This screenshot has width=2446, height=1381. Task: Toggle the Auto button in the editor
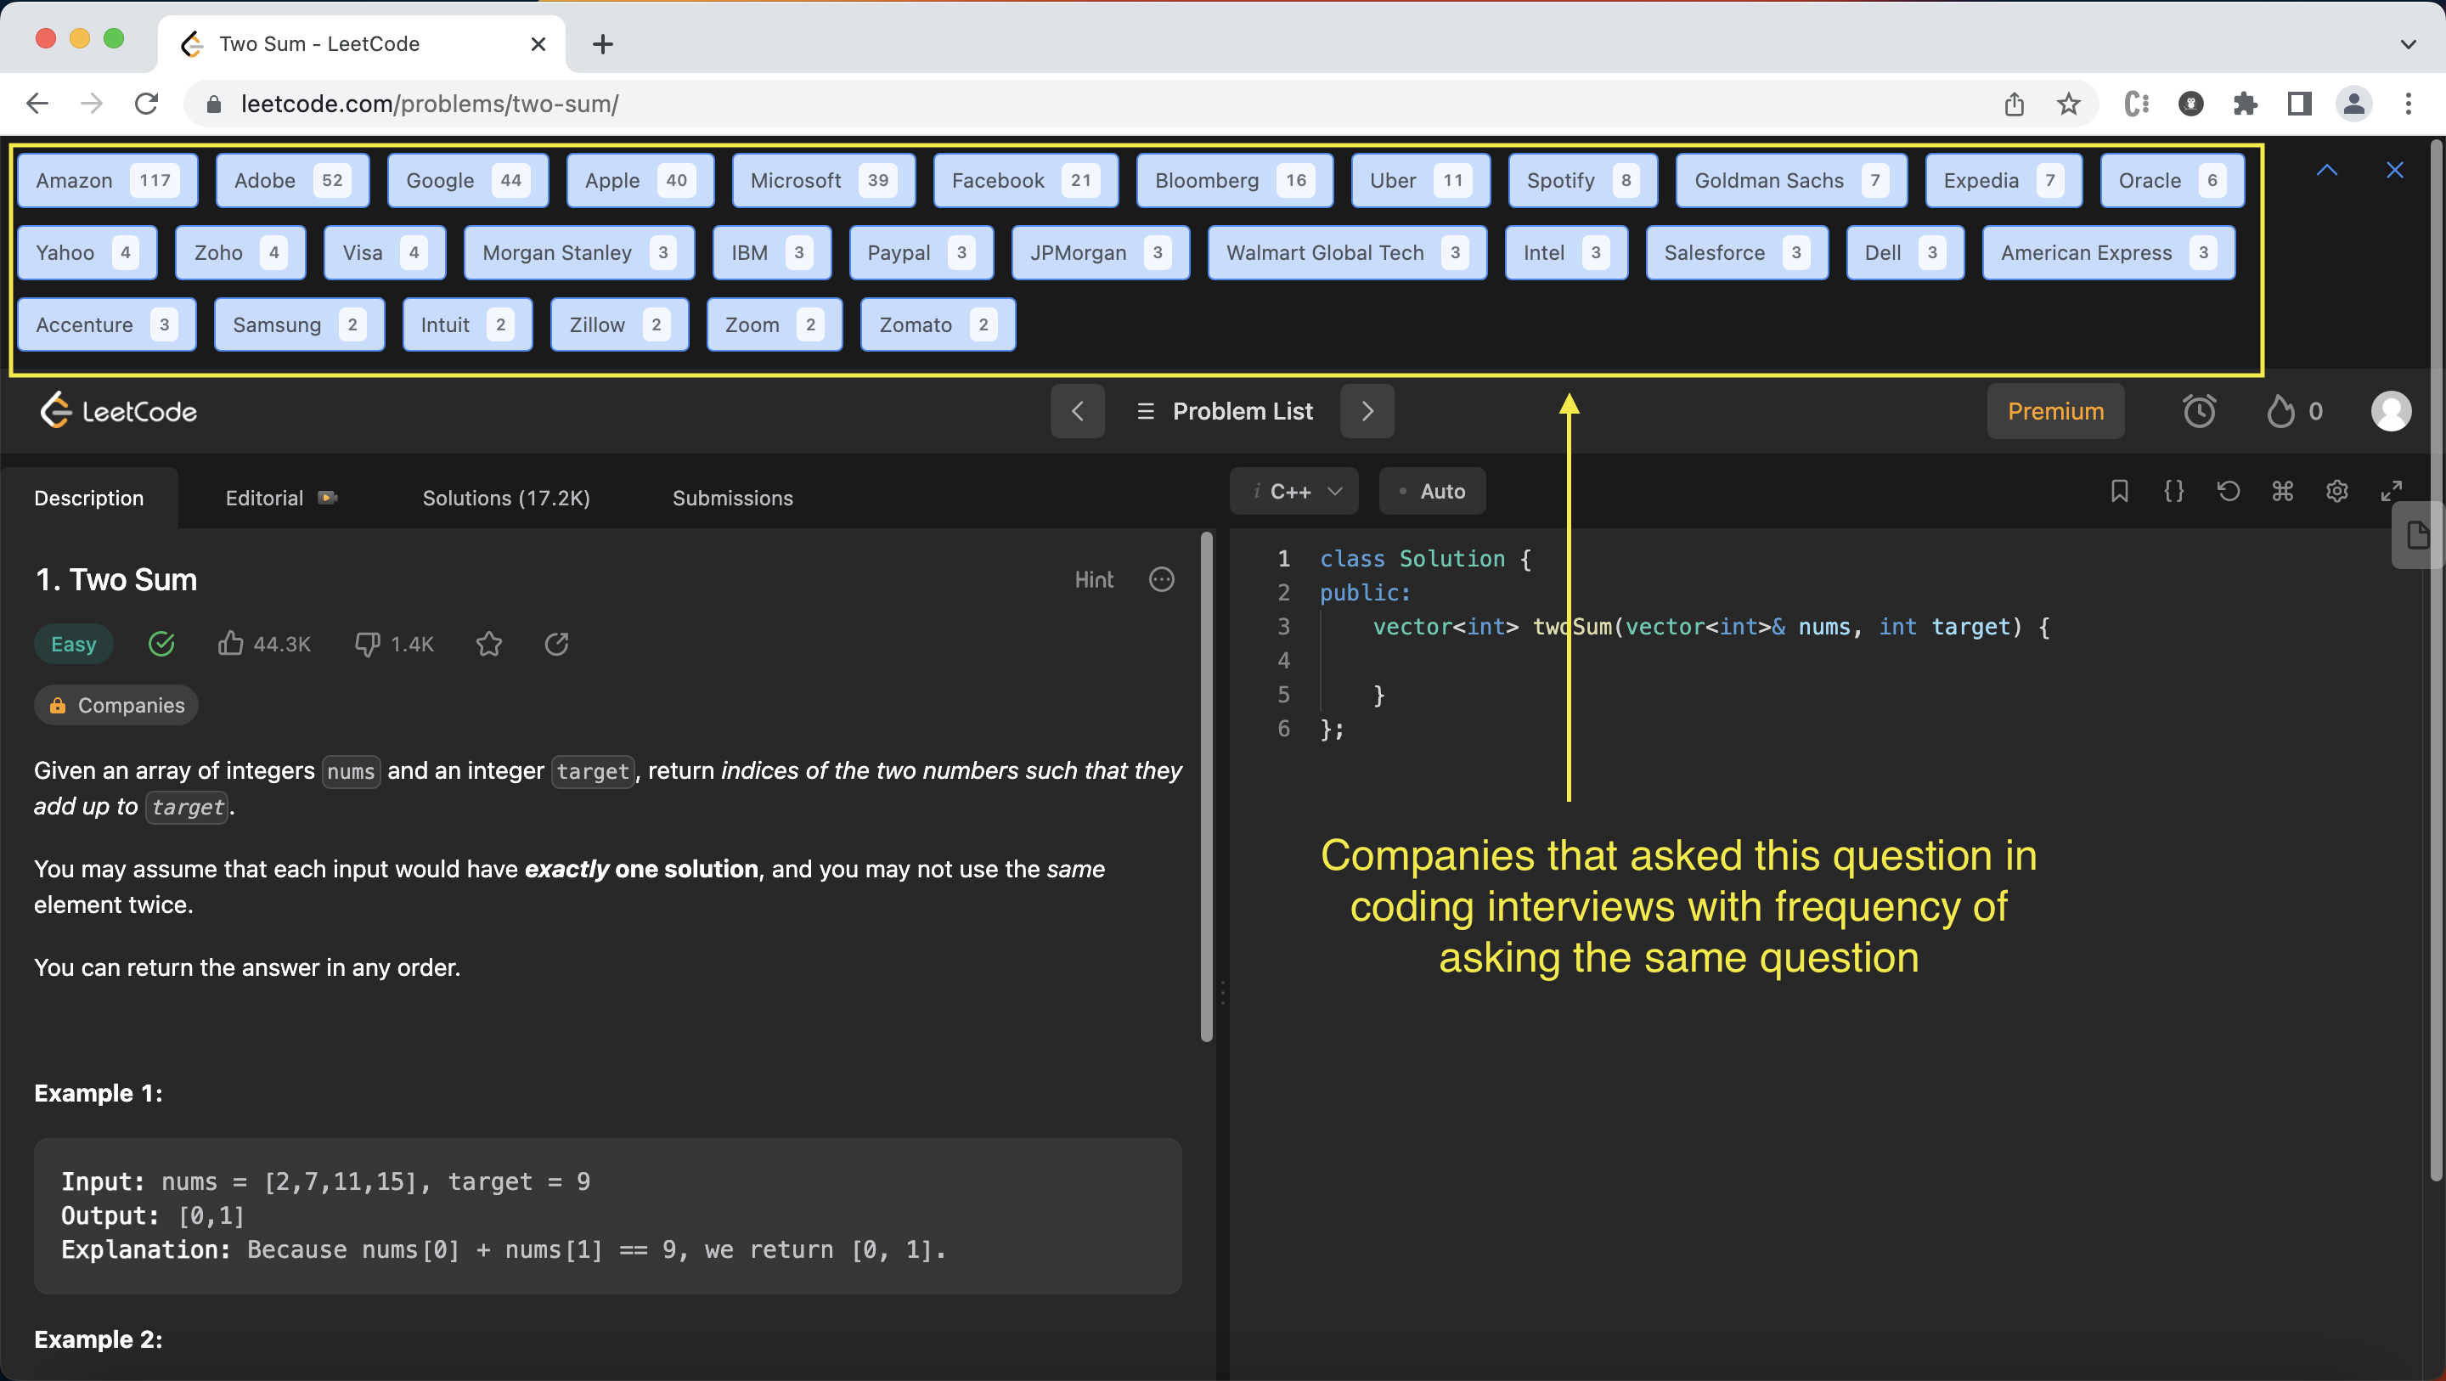point(1432,491)
